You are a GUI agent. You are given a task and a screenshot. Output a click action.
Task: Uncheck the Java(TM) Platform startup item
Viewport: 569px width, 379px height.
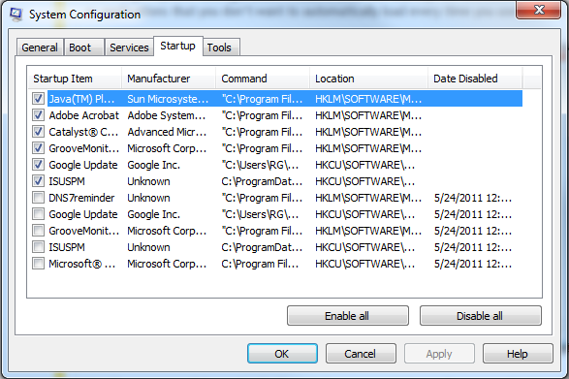click(38, 98)
